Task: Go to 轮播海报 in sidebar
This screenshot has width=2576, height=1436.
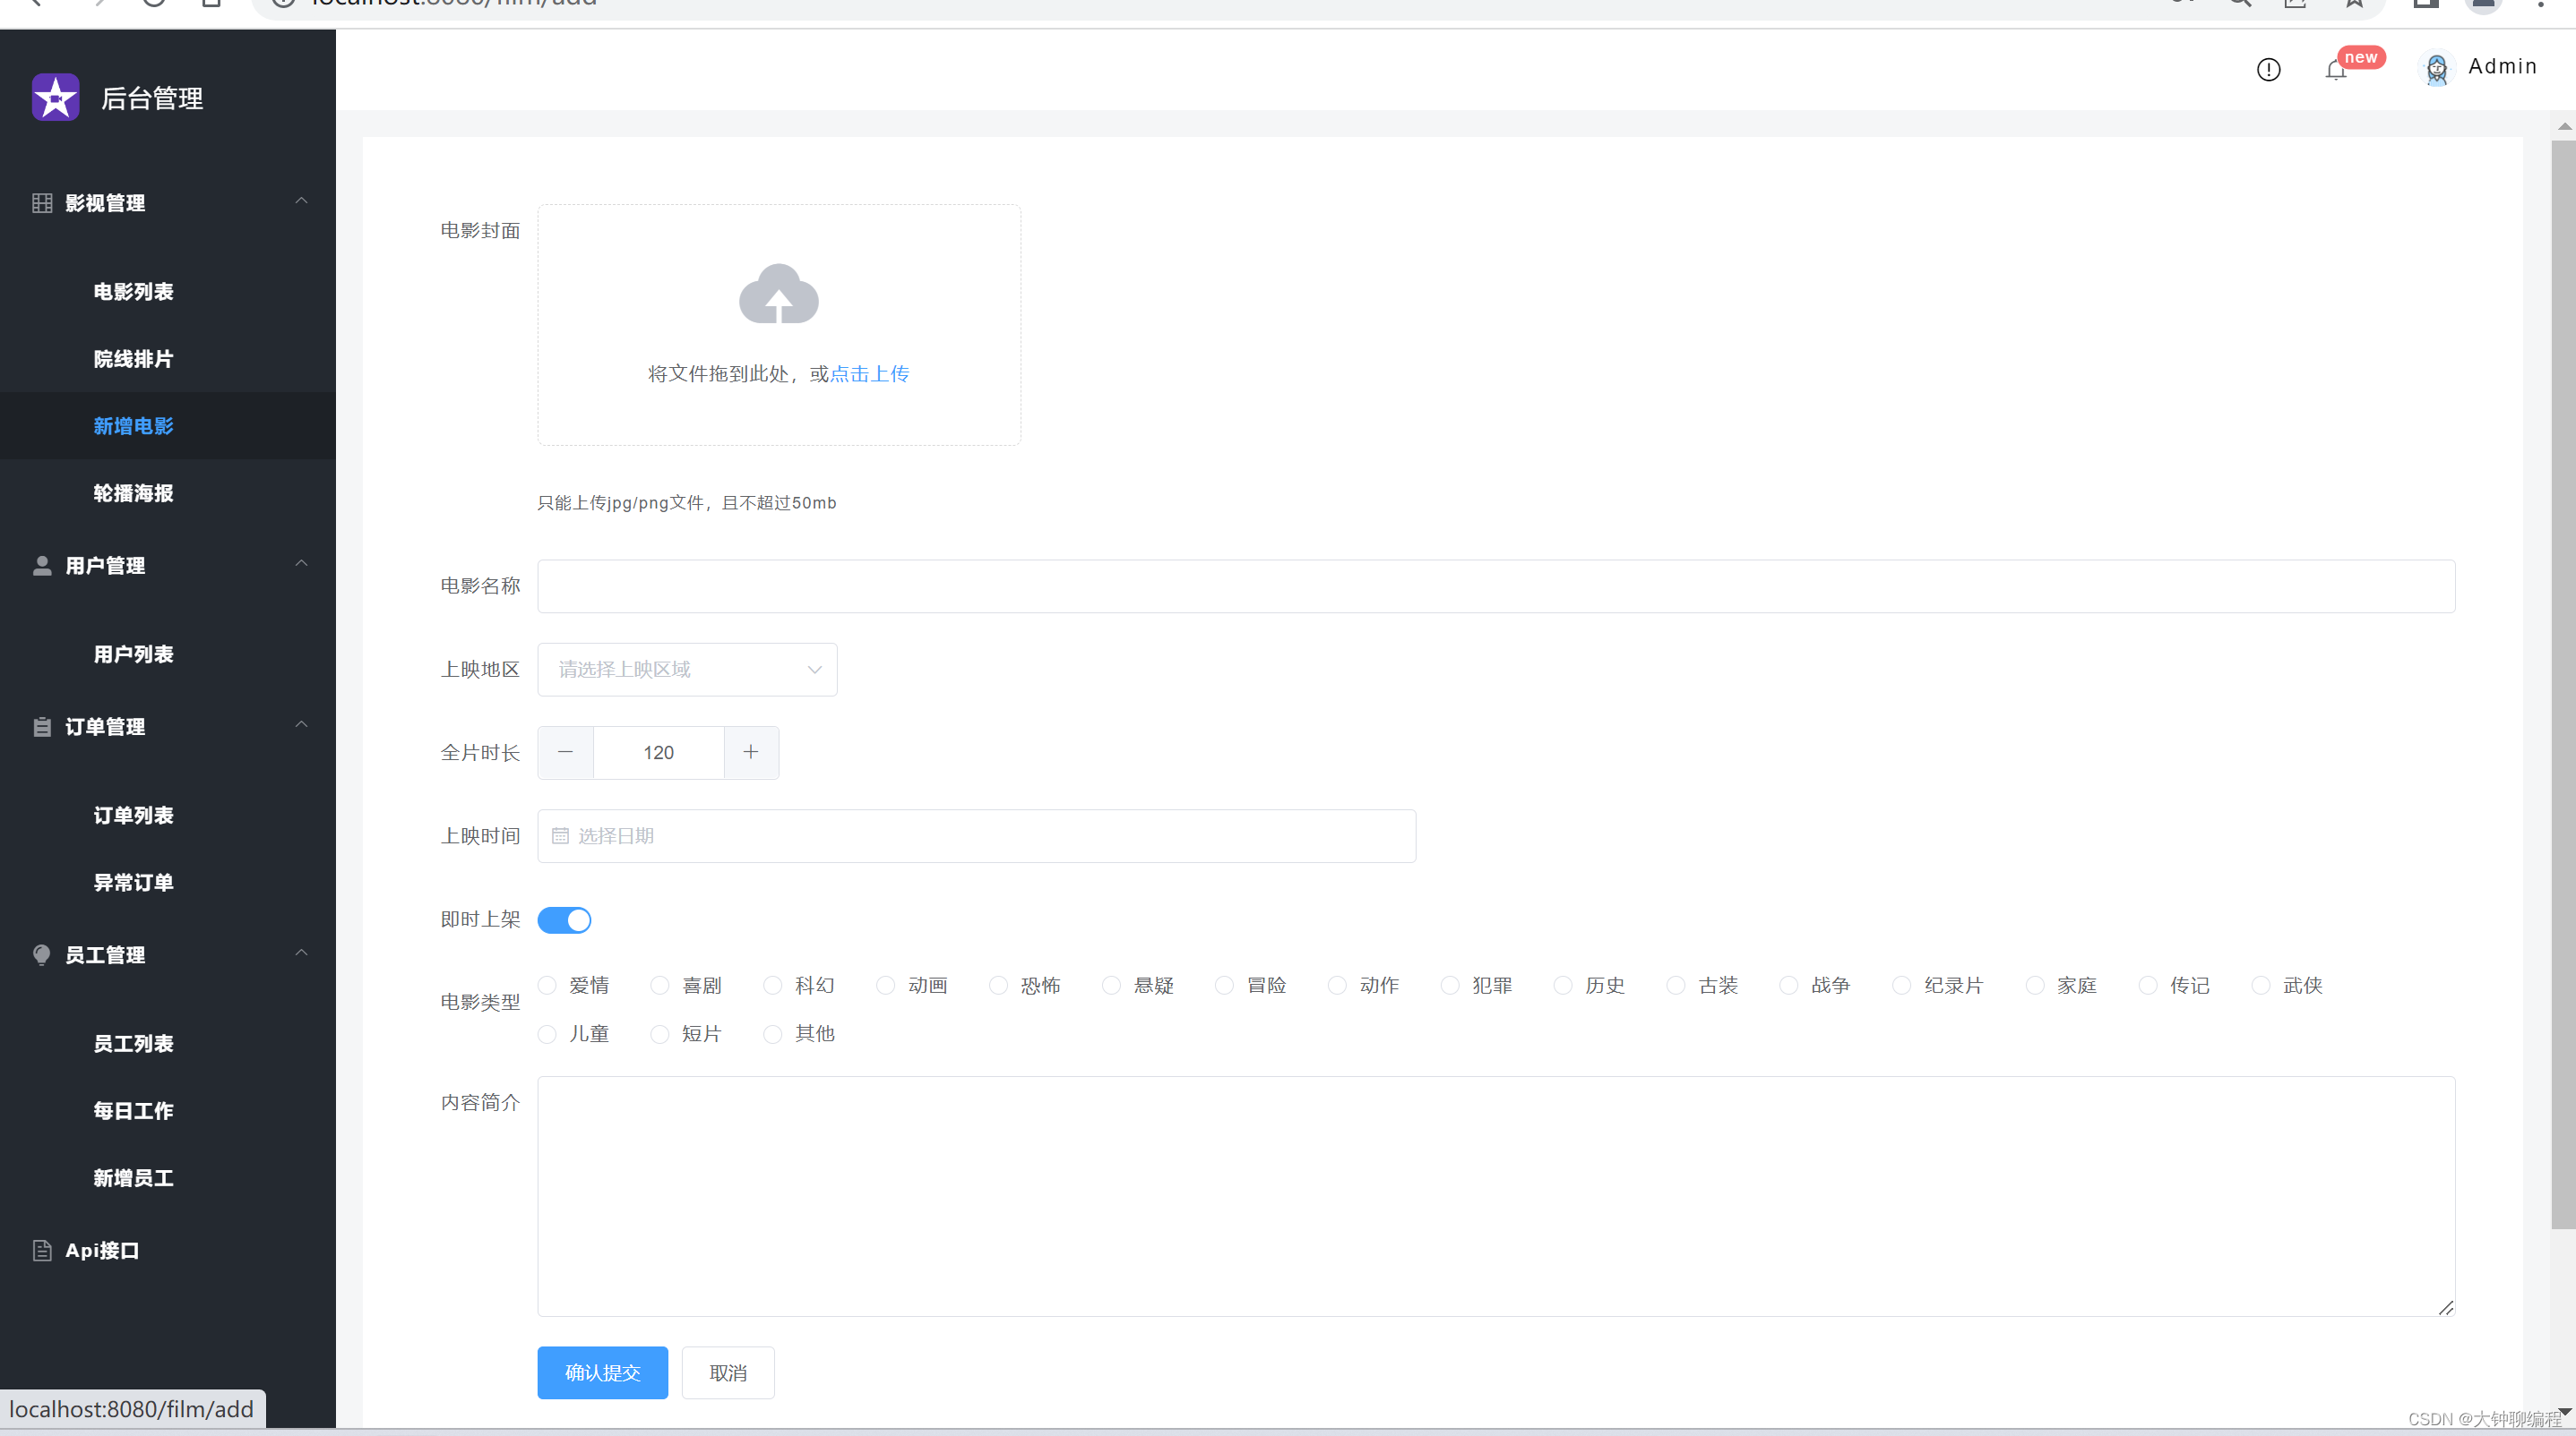Action: 133,492
